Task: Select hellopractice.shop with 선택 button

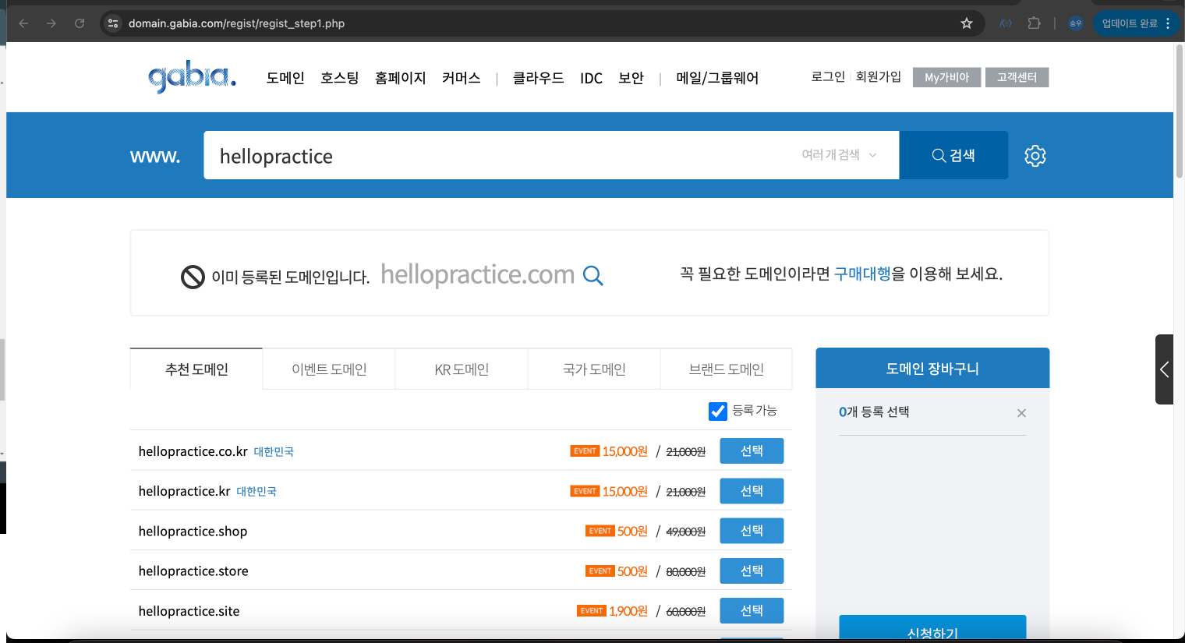Action: point(752,531)
